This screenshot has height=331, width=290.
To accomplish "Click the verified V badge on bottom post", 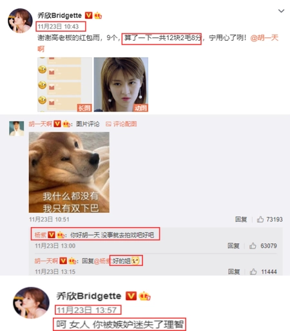I will (x=131, y=296).
